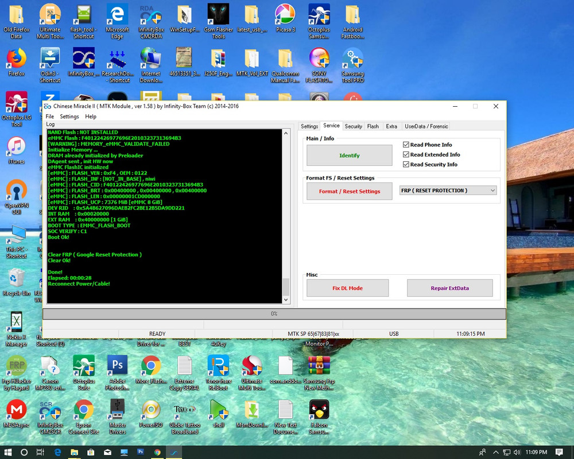
Task: Click Format / Reset Settings button
Action: pyautogui.click(x=349, y=191)
